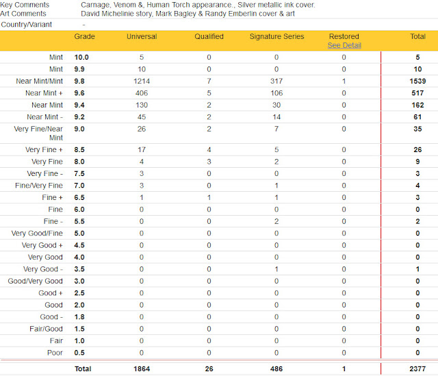Click Universal count 130 for grade 9.4
Screen dimensions: 438x376
[142, 105]
